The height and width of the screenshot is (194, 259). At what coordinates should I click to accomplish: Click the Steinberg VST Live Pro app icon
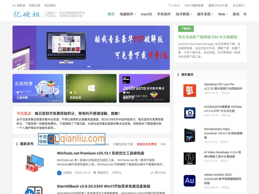(x=189, y=90)
